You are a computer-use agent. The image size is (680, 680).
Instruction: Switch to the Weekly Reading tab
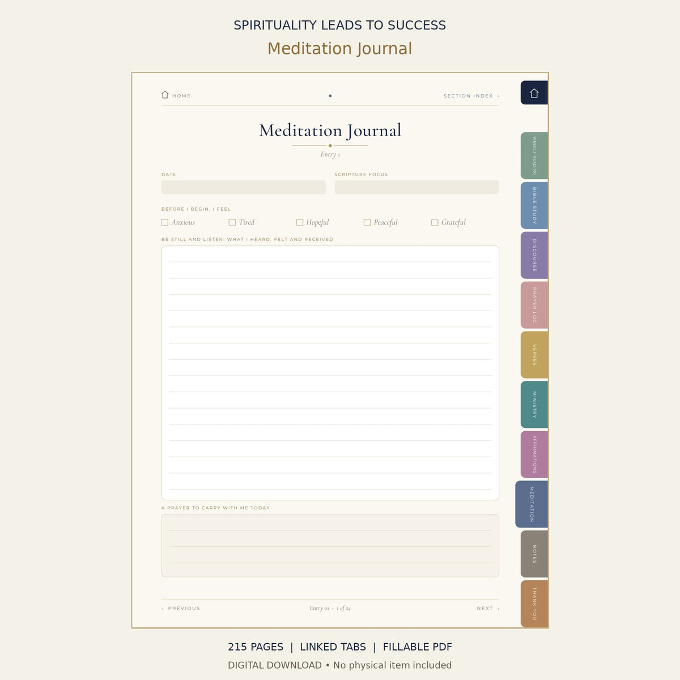pyautogui.click(x=534, y=155)
